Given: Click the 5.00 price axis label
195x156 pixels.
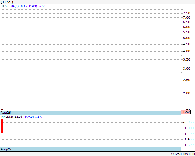Looking at the screenshot, I should tap(186, 38).
